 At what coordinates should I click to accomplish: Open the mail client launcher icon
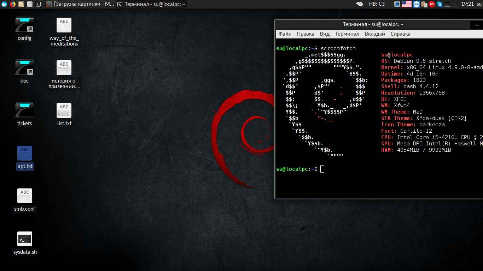21,4
